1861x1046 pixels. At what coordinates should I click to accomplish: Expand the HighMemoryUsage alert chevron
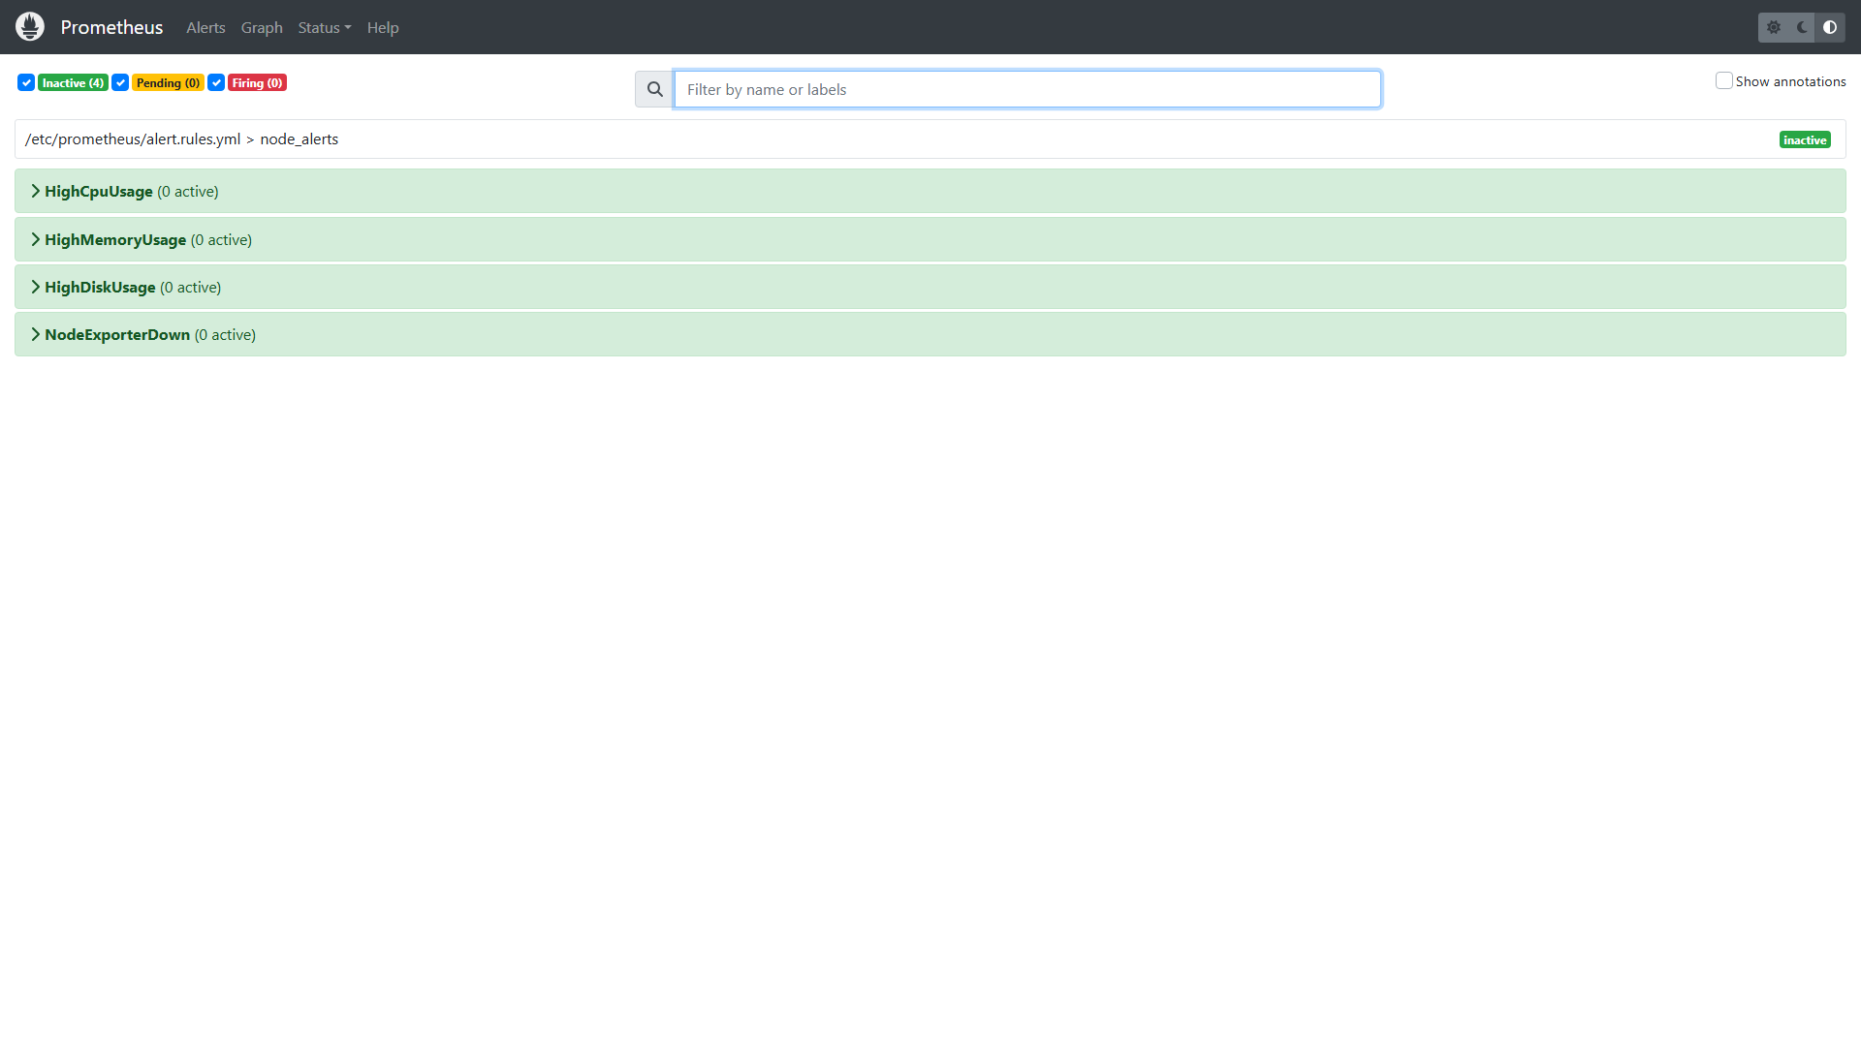click(x=36, y=239)
